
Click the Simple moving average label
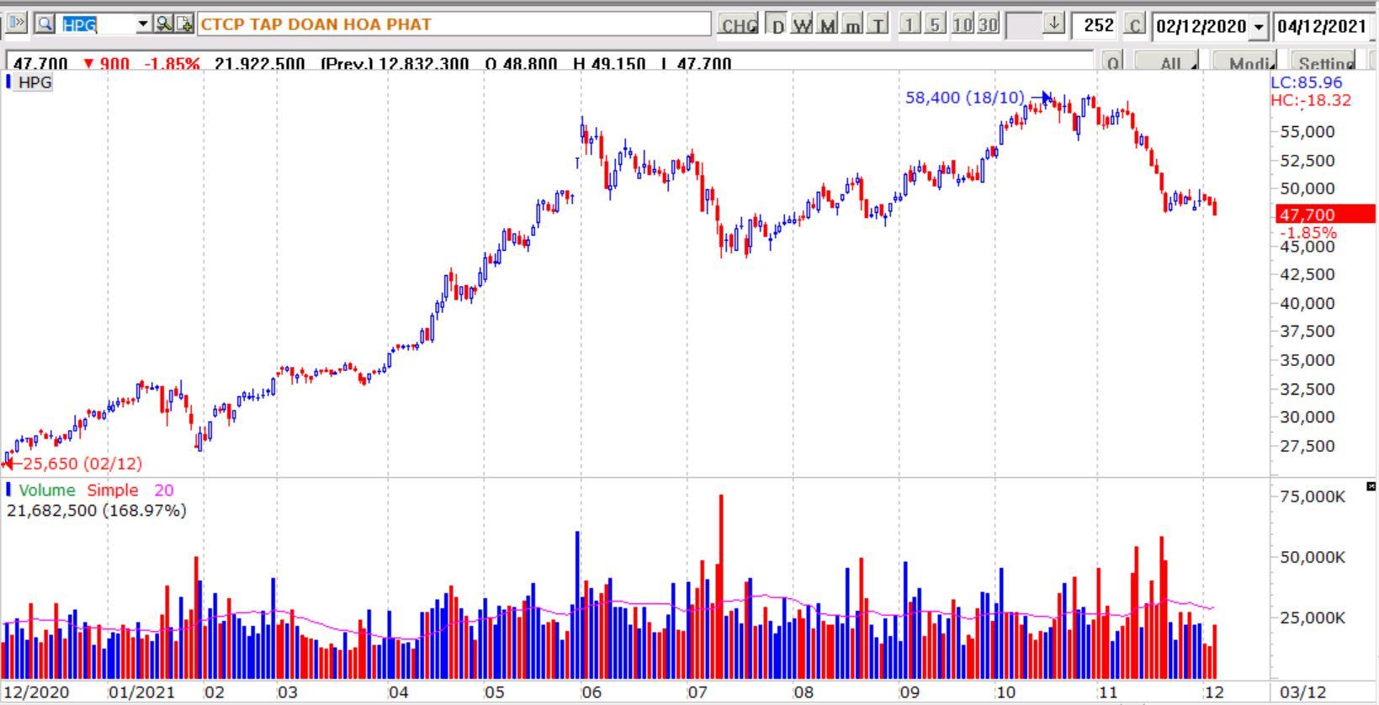112,490
